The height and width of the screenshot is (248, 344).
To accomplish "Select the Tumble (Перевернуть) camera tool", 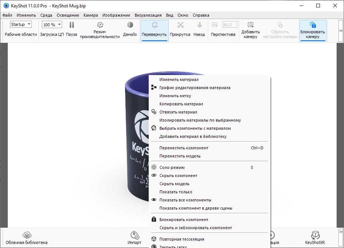I will click(154, 25).
